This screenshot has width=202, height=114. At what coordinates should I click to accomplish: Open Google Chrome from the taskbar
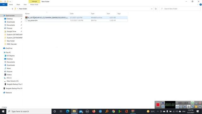(113, 111)
